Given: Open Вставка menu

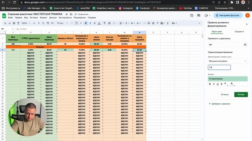Looking at the screenshot, I should tap(34, 18).
